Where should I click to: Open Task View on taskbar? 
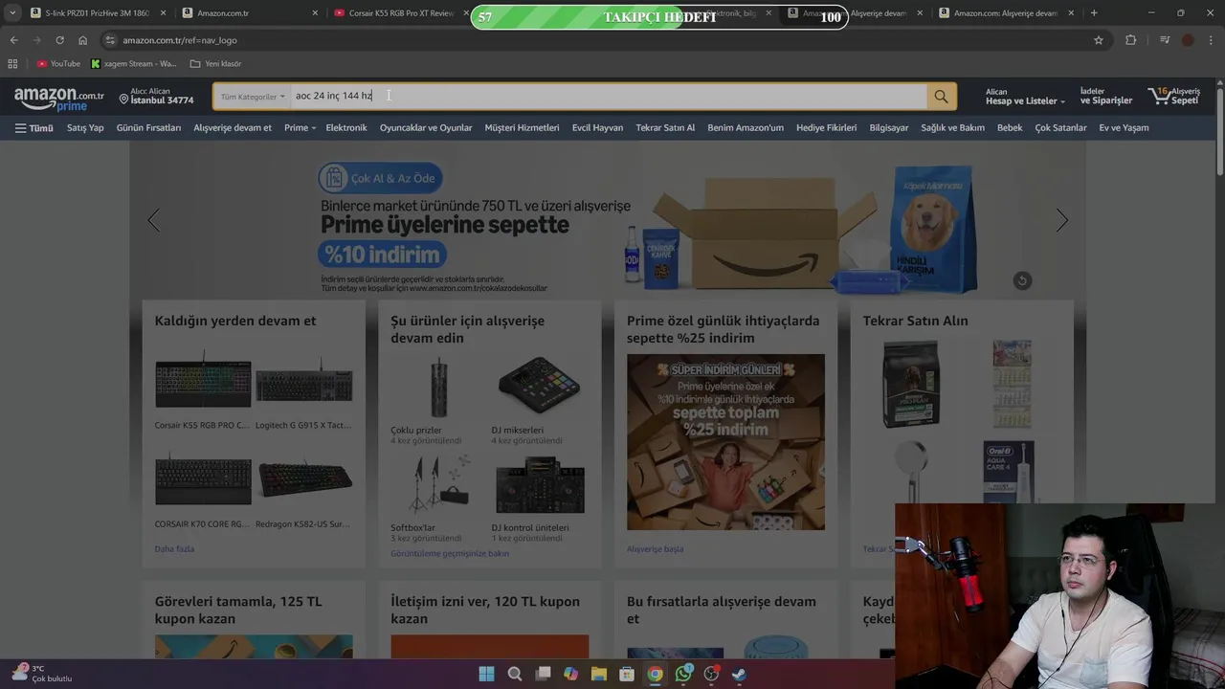pos(543,674)
